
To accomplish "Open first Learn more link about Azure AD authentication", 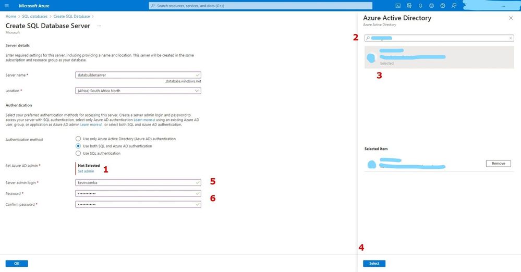I will click(x=144, y=120).
